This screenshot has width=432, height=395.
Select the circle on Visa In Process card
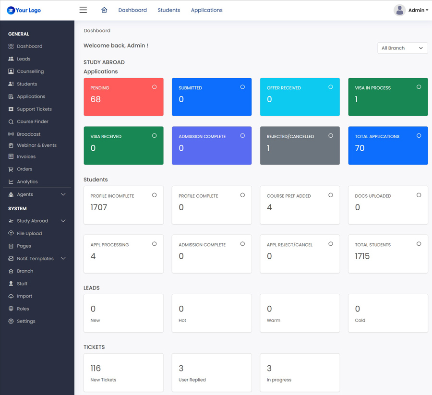coord(419,87)
